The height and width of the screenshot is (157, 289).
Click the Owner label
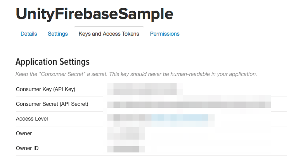[x=24, y=133]
